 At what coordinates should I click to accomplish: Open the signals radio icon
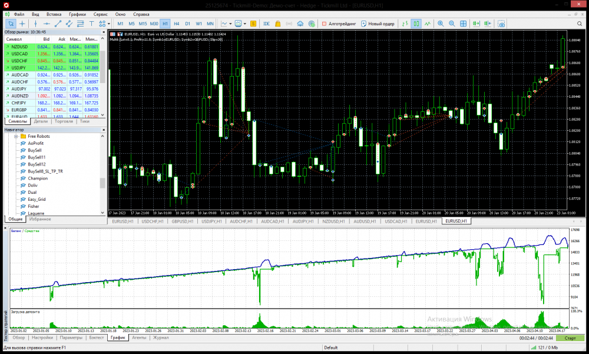tap(289, 24)
